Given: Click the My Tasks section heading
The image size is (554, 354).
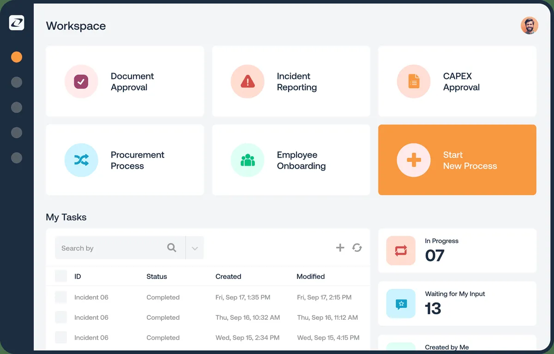Looking at the screenshot, I should 66,217.
